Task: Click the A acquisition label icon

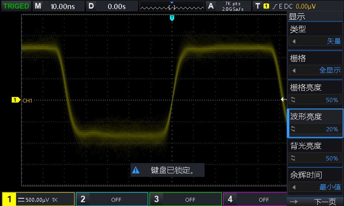Action: 211,6
